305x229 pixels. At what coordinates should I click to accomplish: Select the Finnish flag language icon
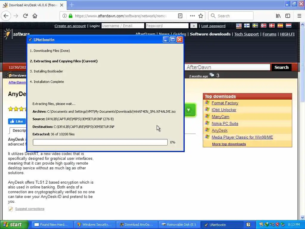click(x=247, y=26)
